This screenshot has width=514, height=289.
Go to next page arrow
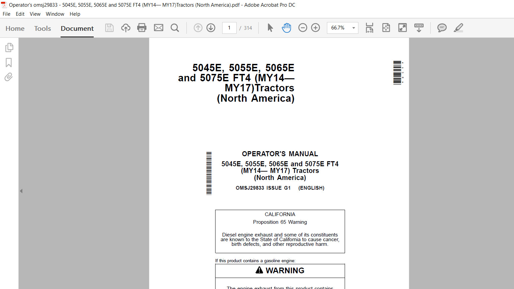[x=211, y=28]
